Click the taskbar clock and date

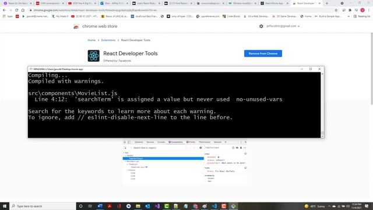coord(356,206)
